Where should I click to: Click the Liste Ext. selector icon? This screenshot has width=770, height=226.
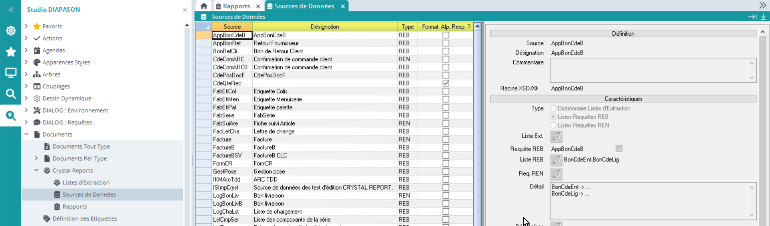(556, 137)
